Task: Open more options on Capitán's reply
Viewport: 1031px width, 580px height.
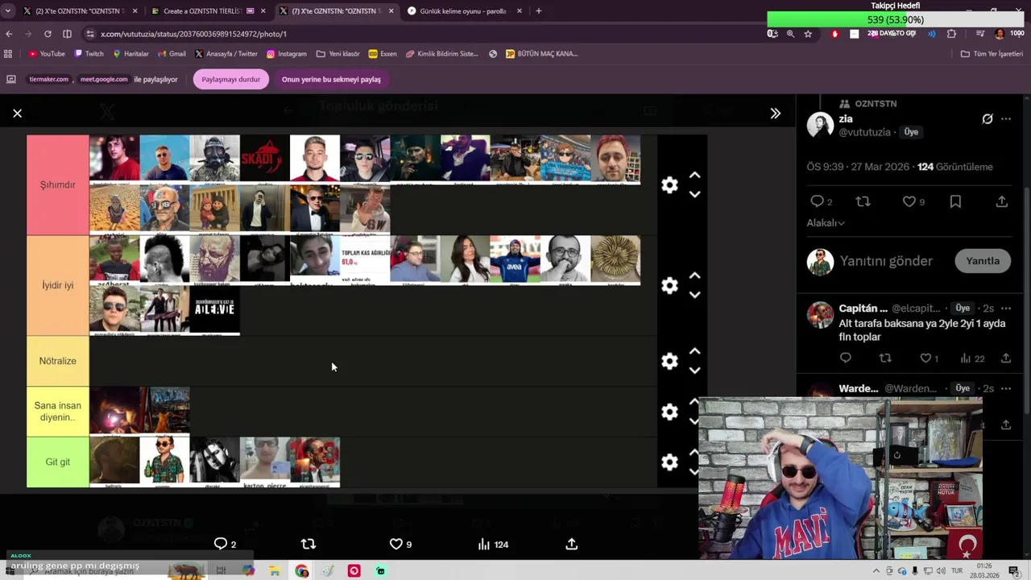Action: 1006,309
